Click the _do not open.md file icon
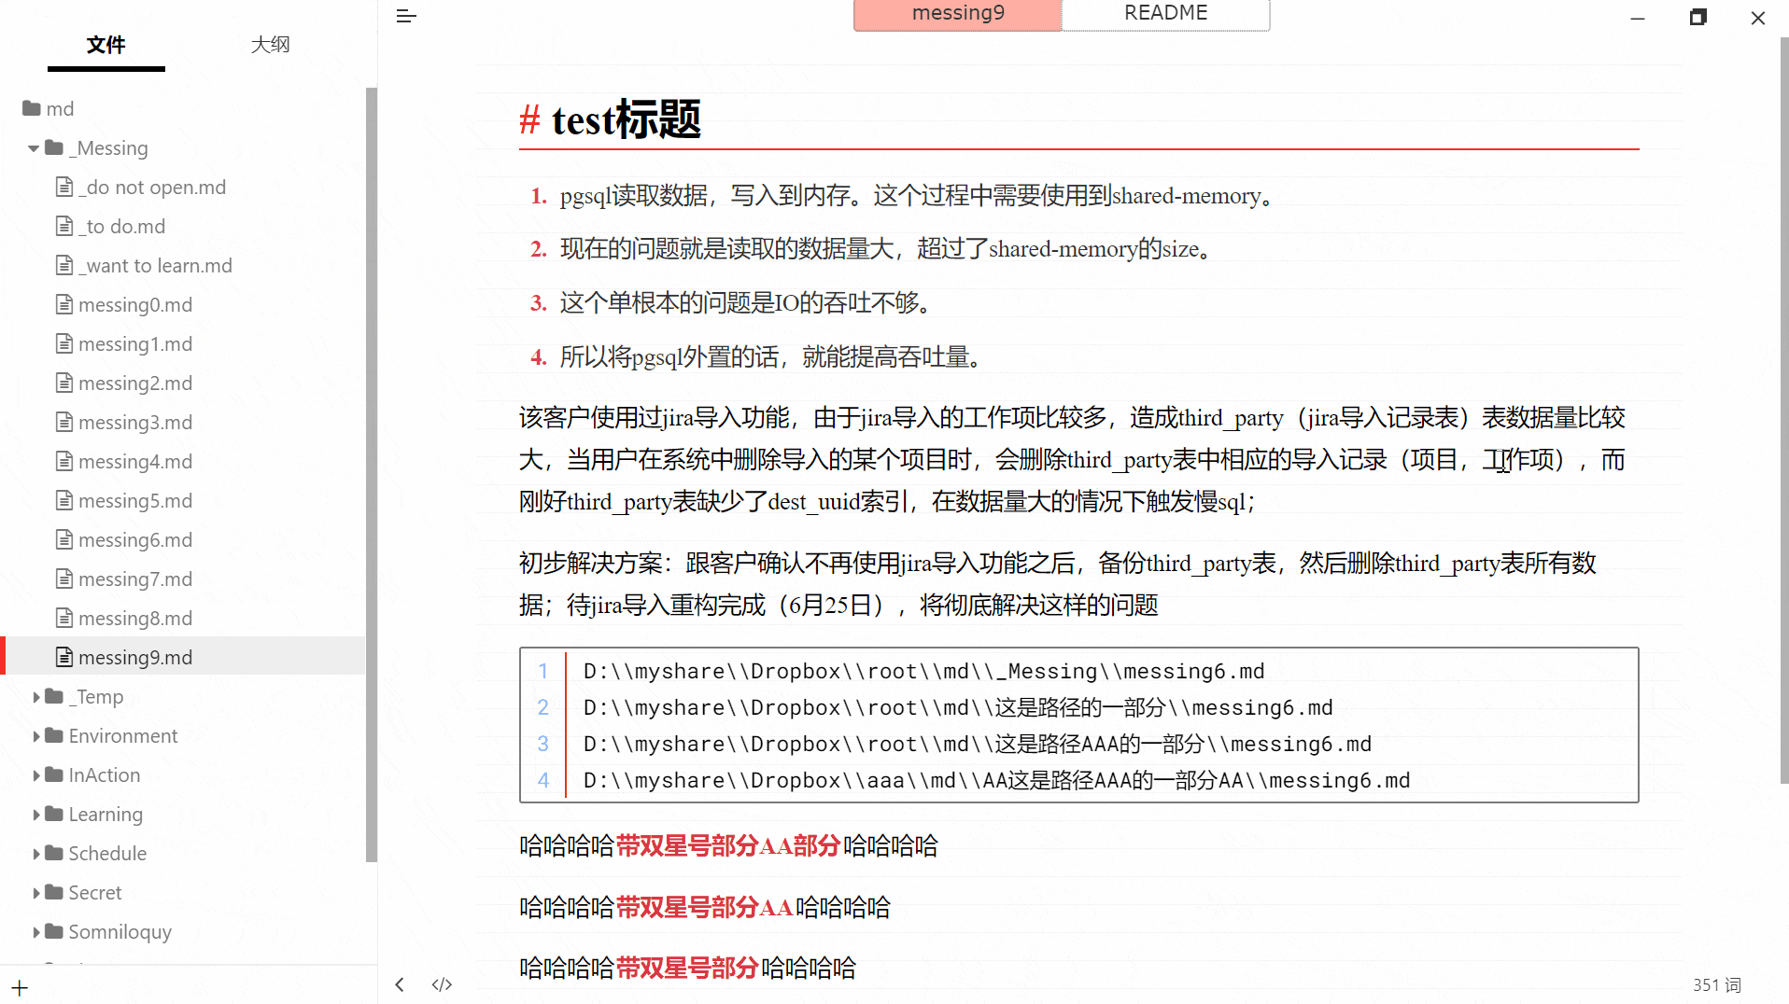This screenshot has height=1004, width=1789. (64, 187)
